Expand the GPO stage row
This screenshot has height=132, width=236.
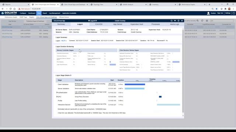(57, 97)
